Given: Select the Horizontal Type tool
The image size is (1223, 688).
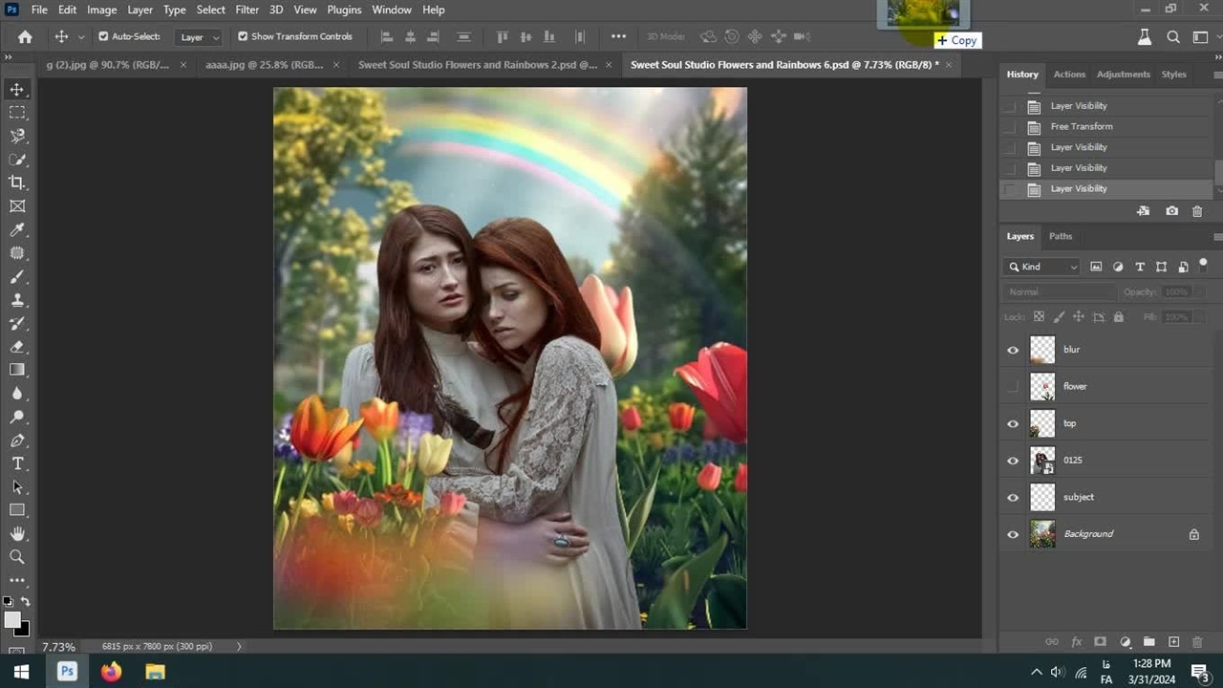Looking at the screenshot, I should pos(17,463).
